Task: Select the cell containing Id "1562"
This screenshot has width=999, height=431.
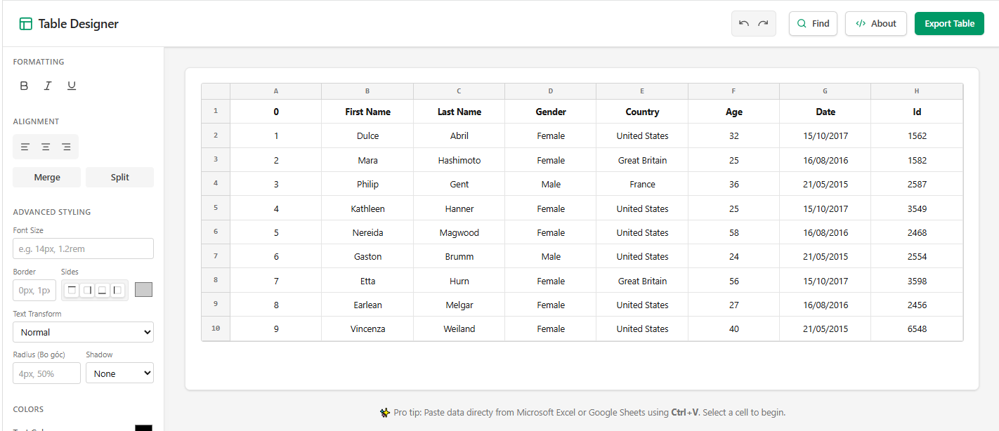Action: coord(917,136)
